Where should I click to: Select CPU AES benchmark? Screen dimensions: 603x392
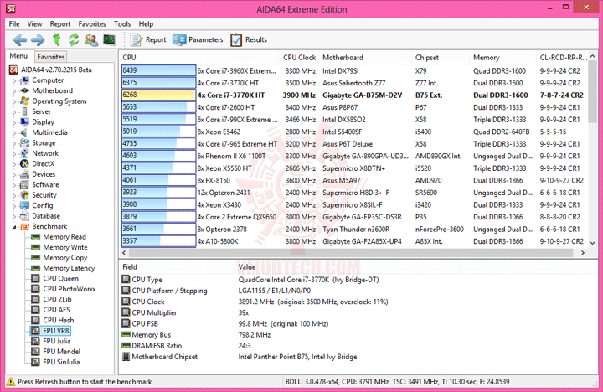point(57,310)
